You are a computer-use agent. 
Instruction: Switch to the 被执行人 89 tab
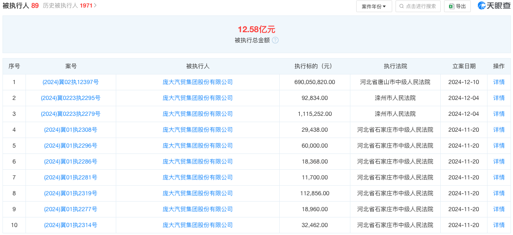point(20,5)
